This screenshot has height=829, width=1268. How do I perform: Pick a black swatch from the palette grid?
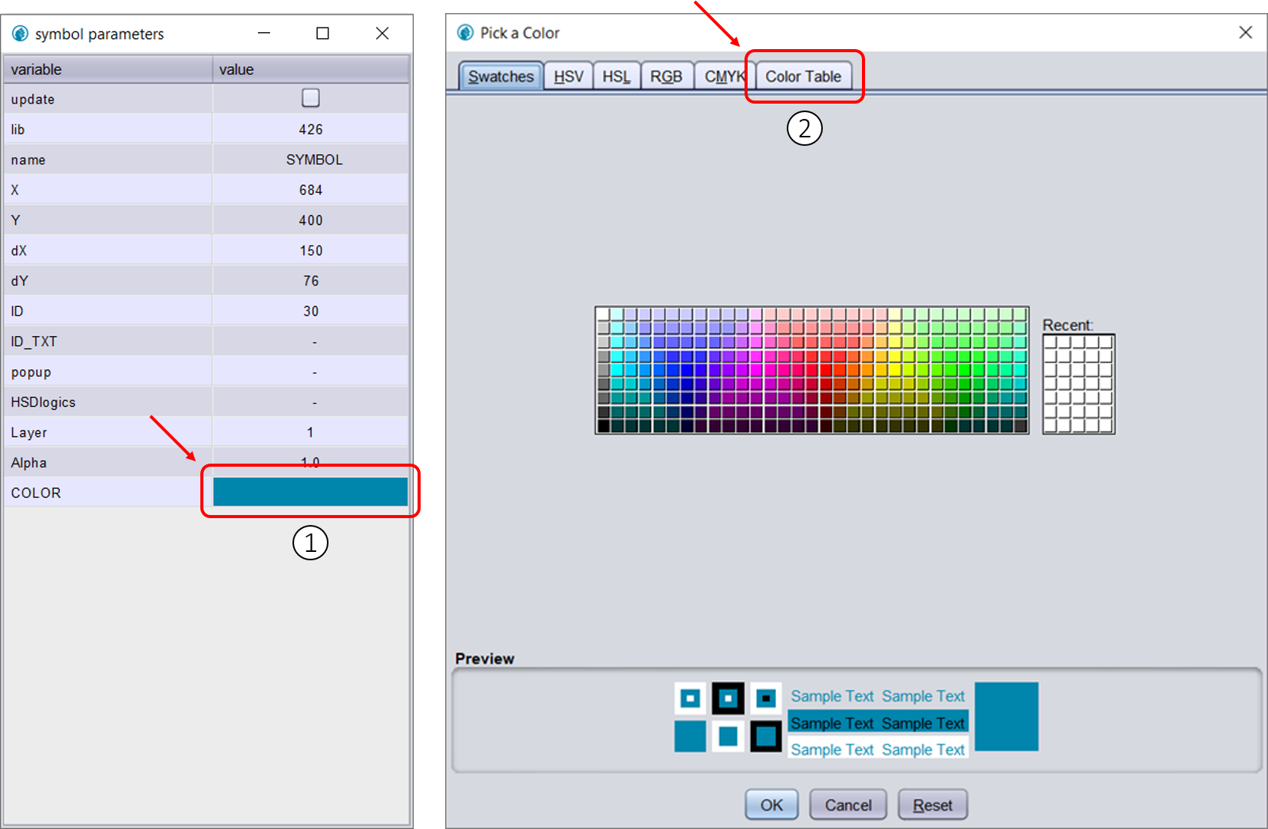point(603,427)
